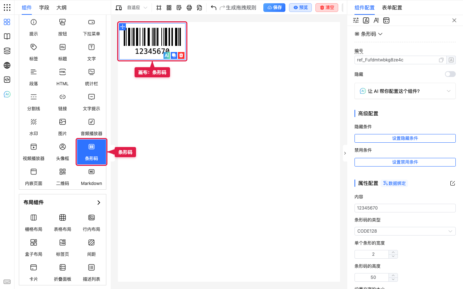Image resolution: width=463 pixels, height=289 pixels.
Task: Copy the ref ID with the copy icon
Action: [x=441, y=60]
